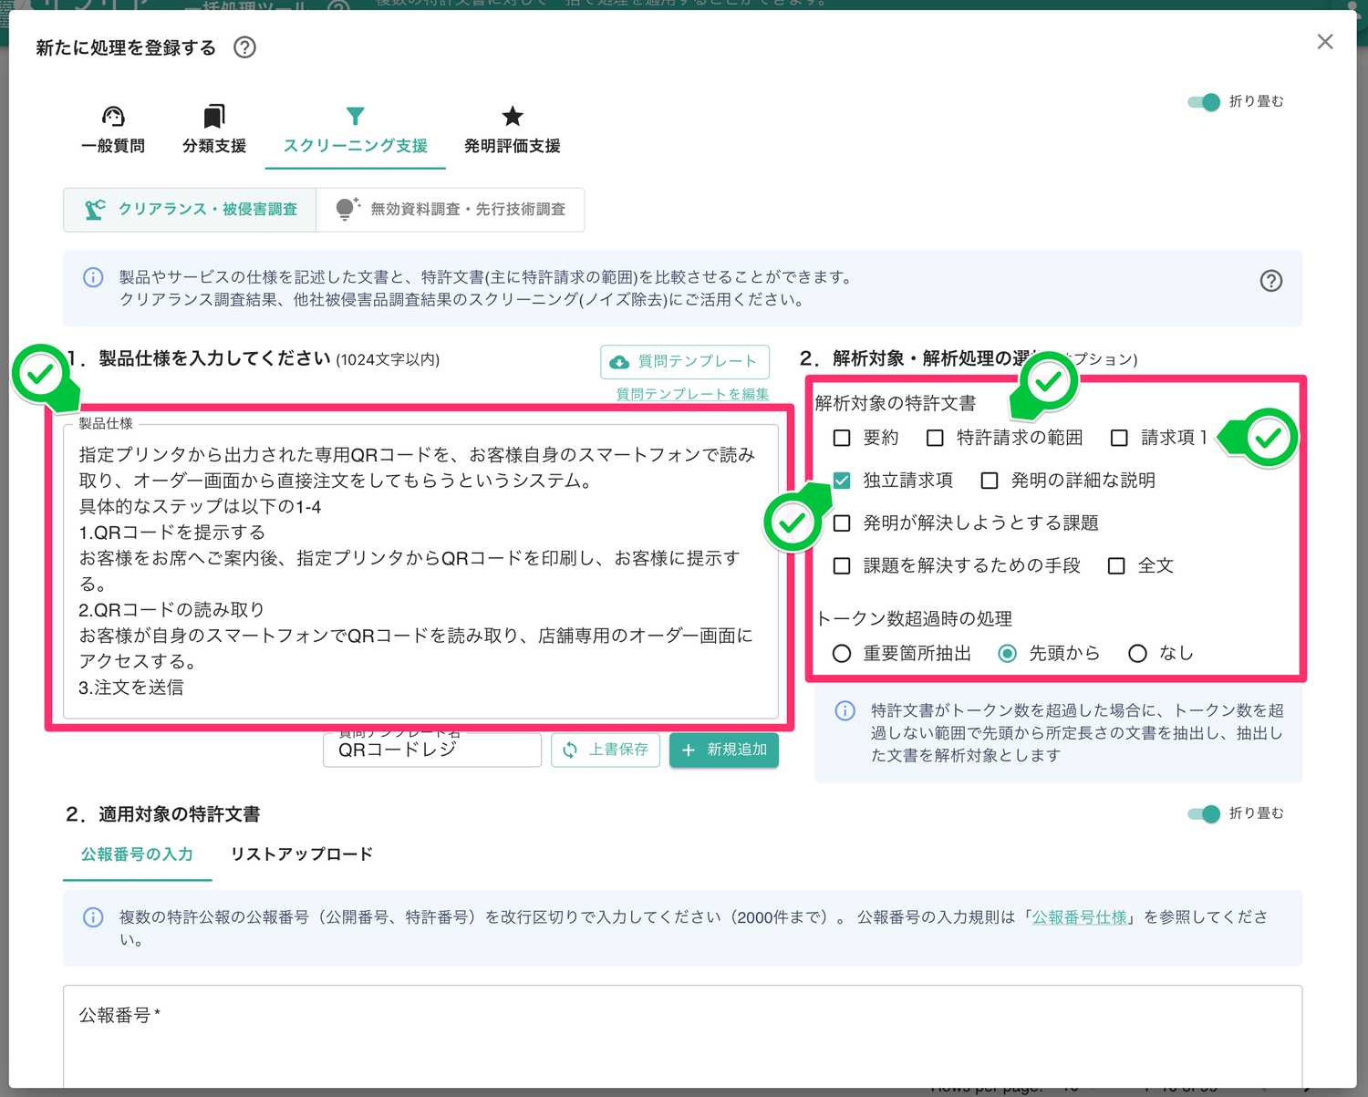Check 発明の詳細な説明 checkbox
Image resolution: width=1368 pixels, height=1097 pixels.
[x=990, y=481]
